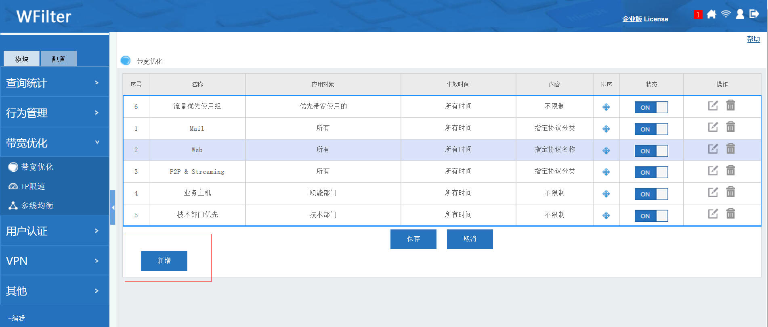
Task: Delete the 技术部门优先 rule
Action: 730,214
